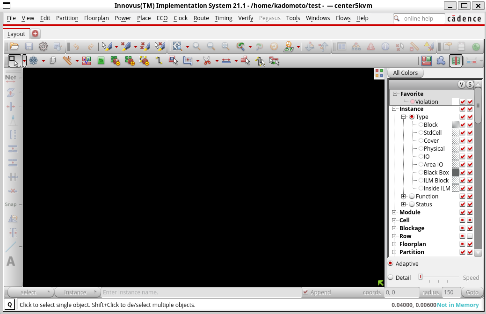Screen dimensions: 486x314
Task: Select the Function radio button
Action: [412, 196]
